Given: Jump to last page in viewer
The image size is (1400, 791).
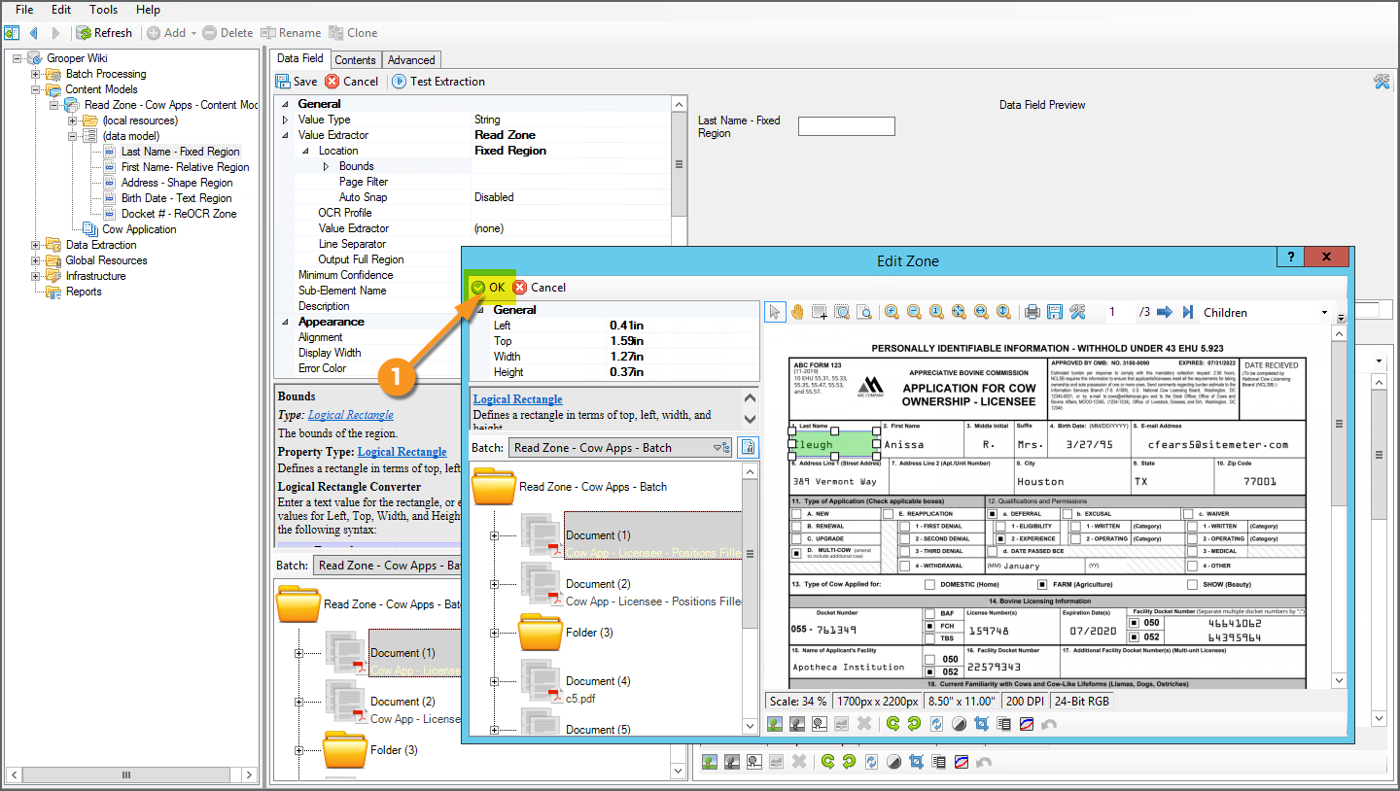Looking at the screenshot, I should 1187,312.
